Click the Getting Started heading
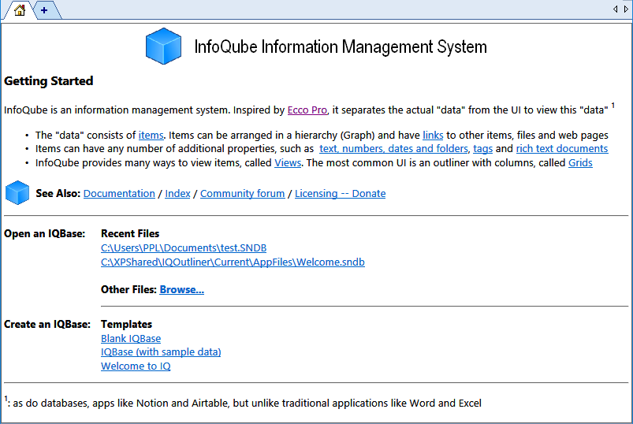This screenshot has width=633, height=424. coord(48,81)
